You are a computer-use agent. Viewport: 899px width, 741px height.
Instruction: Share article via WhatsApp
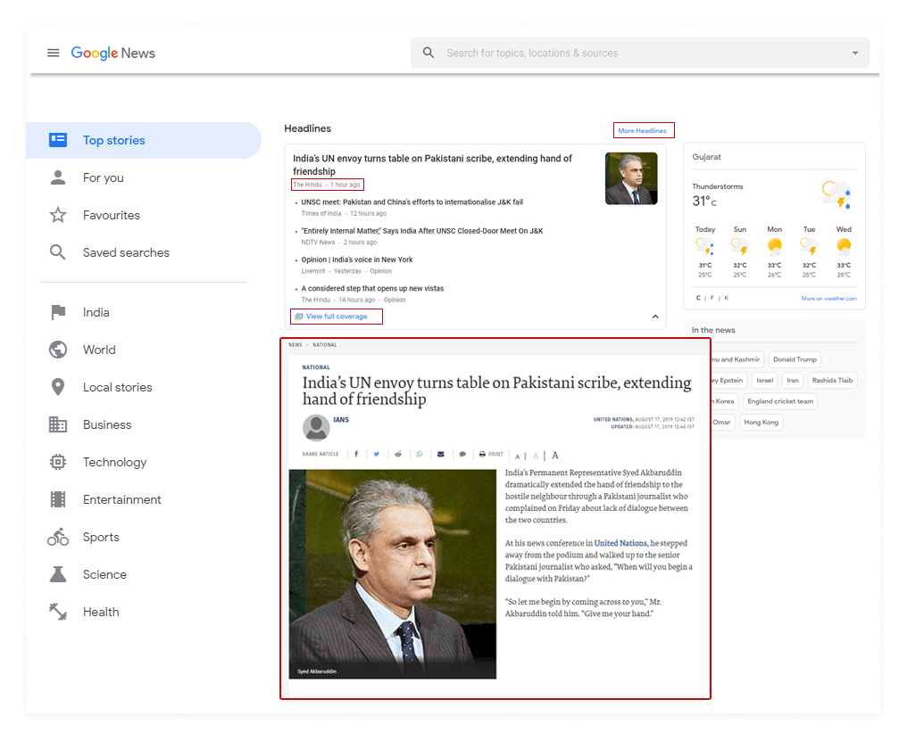pos(419,454)
